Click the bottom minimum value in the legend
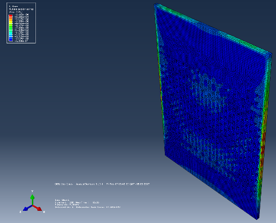 click(x=21, y=41)
